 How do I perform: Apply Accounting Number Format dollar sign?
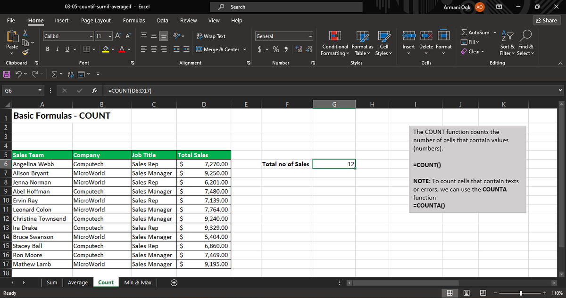tap(260, 49)
